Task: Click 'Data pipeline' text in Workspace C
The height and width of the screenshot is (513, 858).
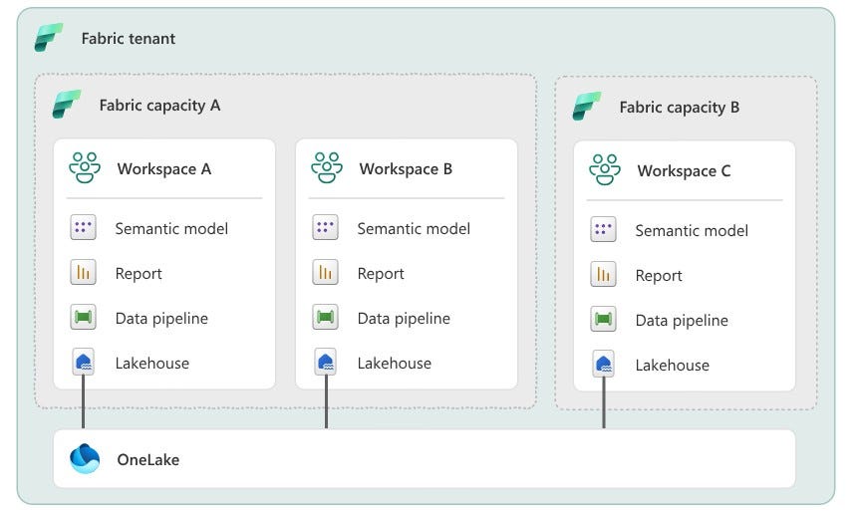Action: click(x=682, y=321)
